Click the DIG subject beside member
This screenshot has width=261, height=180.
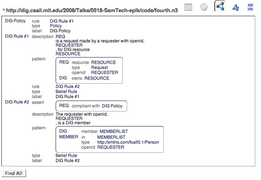(63, 131)
